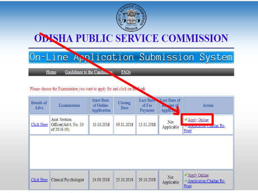Click green check icon beside Clinical Psychologist Apply Online
The height and width of the screenshot is (193, 258).
[x=186, y=175]
